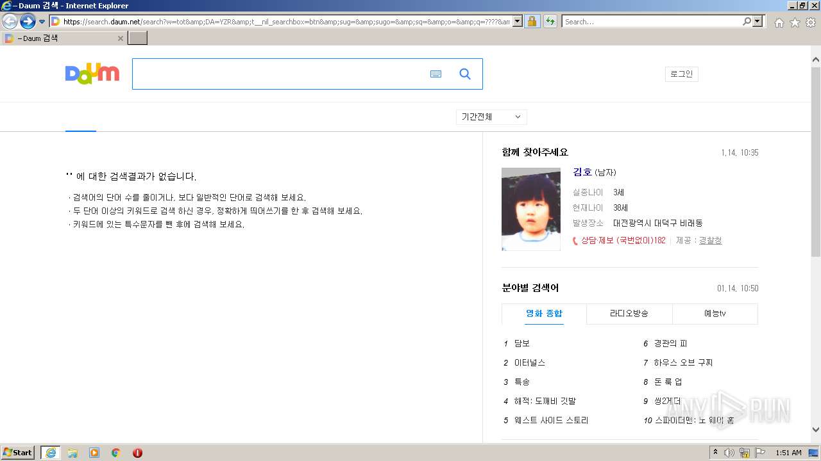Screen dimensions: 821x461
Task: Open the 김호 name link
Action: coord(582,172)
